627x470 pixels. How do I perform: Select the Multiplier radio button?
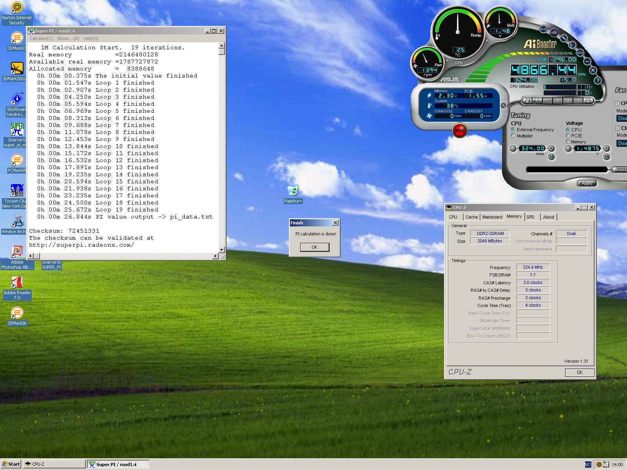513,136
